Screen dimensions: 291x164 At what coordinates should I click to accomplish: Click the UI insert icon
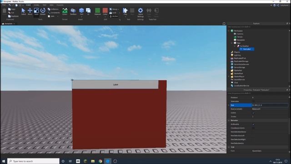[x=88, y=11]
